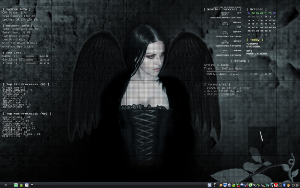Click the gray globe tray icon
300x188 pixels.
click(x=229, y=185)
